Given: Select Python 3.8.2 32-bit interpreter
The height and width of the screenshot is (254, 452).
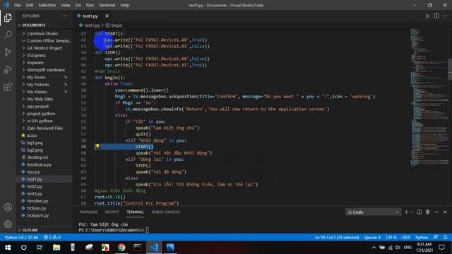Looking at the screenshot, I should point(21,237).
